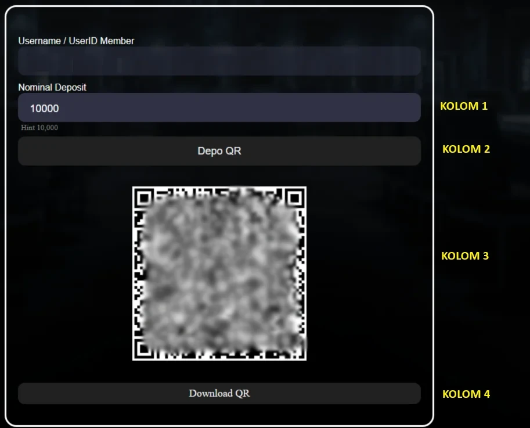The image size is (530, 428).
Task: Click the 'Username / UserID Member' label
Action: point(76,41)
